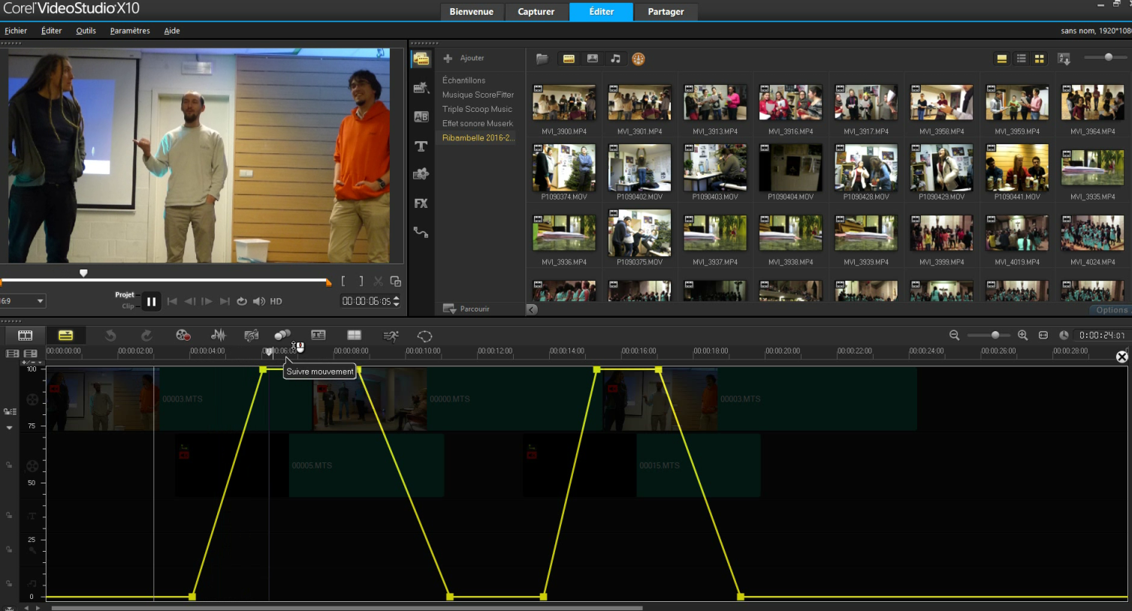Toggle display of photos in library

click(593, 59)
